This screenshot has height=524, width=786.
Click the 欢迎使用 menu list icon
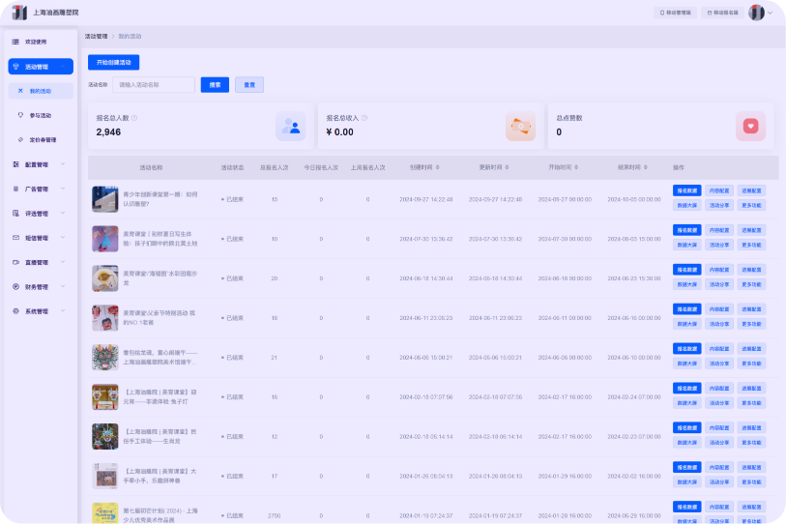tap(15, 42)
